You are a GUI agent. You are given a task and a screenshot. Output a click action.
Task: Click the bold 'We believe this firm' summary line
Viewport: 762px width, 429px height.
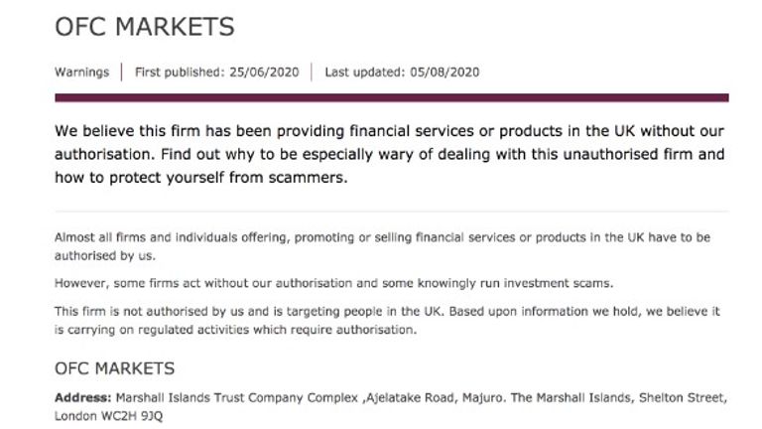point(389,131)
